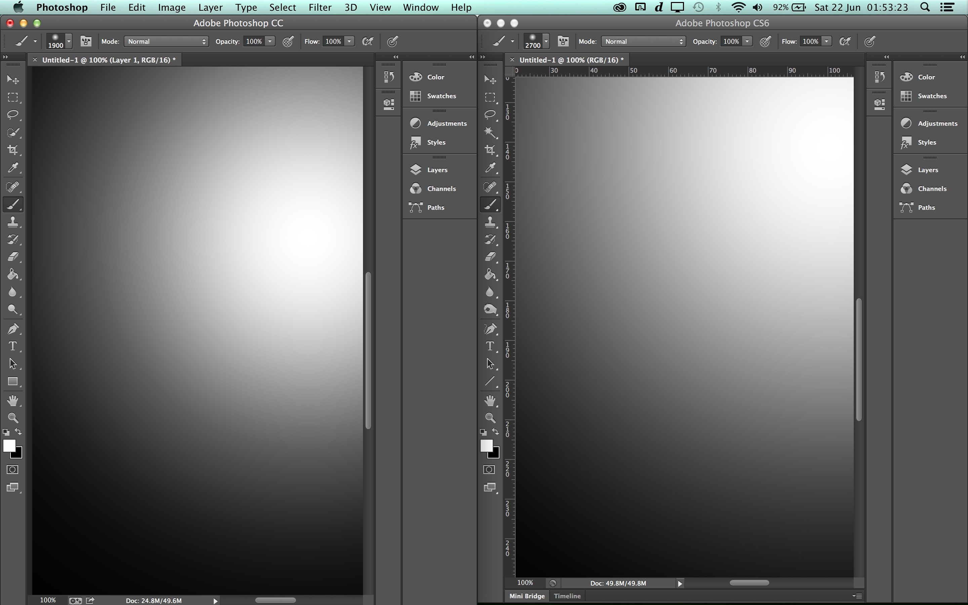Select the Clone Stamp tool in CC

[12, 222]
